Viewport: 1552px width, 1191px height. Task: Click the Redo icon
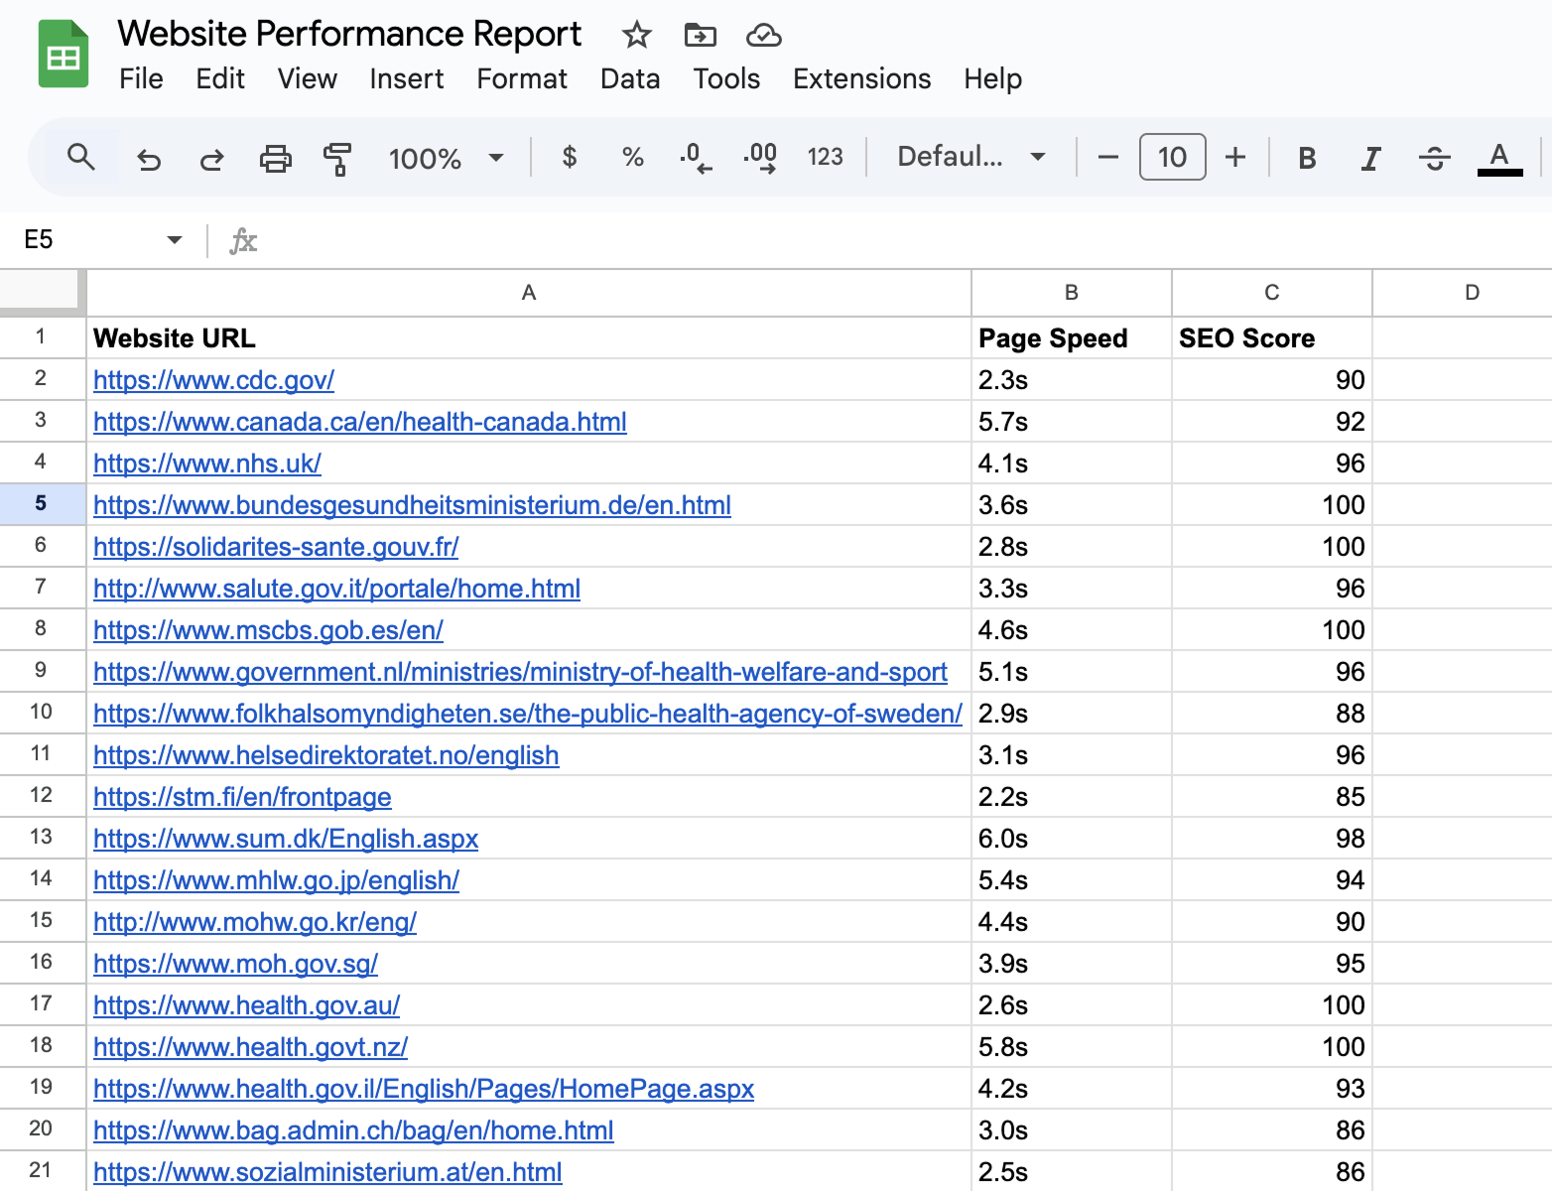click(x=210, y=157)
